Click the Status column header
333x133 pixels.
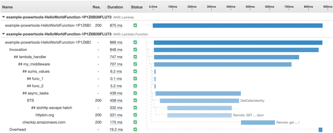pyautogui.click(x=137, y=7)
